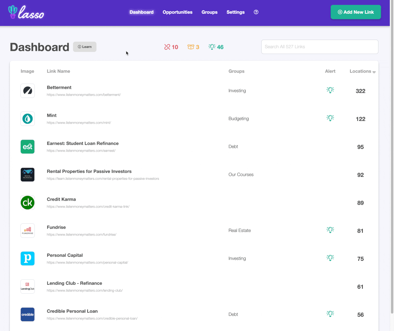Click the Mint logo image
This screenshot has height=331, width=394.
click(28, 119)
